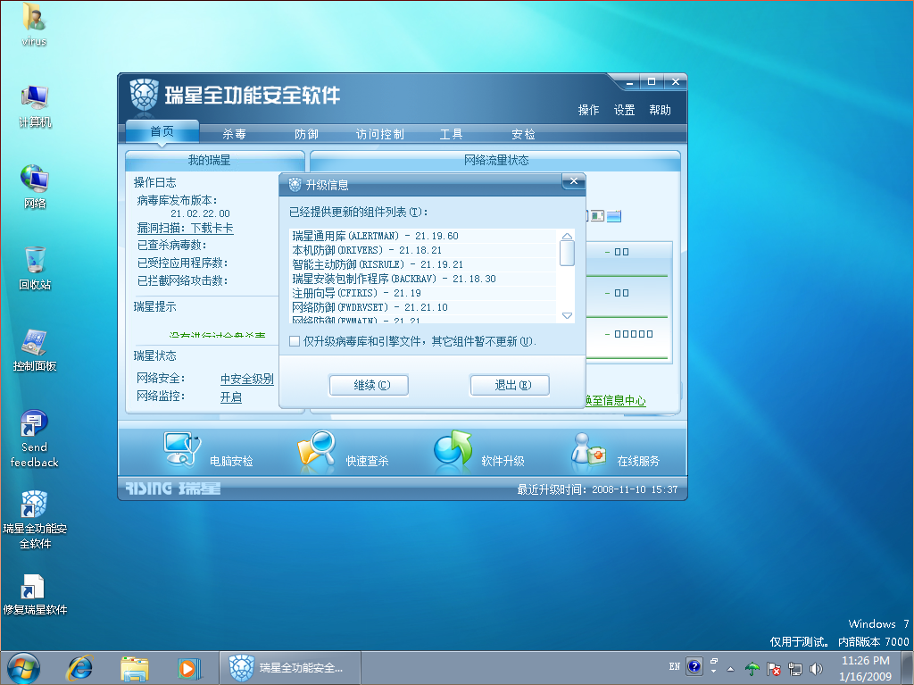Open the Windows Start orb
Viewport: 914px width, 685px height.
click(x=23, y=668)
